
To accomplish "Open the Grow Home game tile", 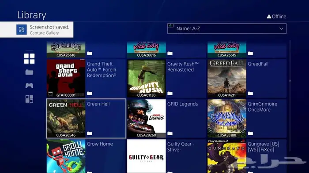I will 86,156.
